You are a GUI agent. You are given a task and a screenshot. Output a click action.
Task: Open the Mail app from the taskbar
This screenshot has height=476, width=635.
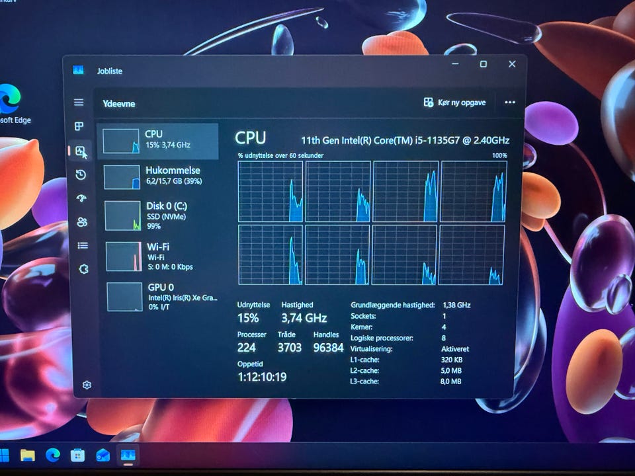point(103,456)
